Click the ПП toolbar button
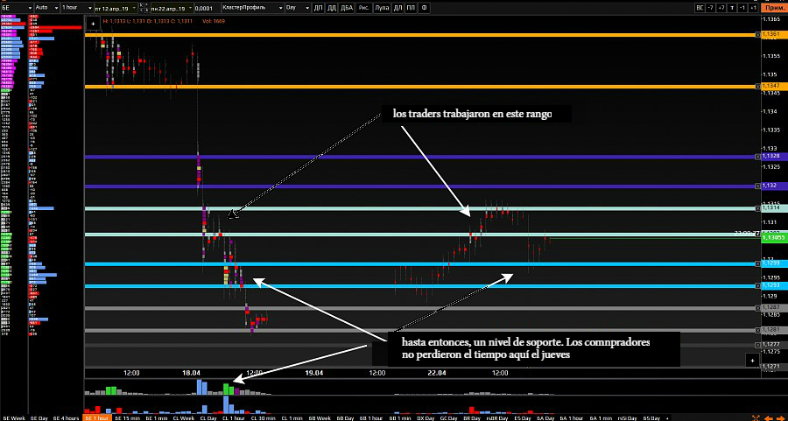The image size is (788, 421). point(412,7)
